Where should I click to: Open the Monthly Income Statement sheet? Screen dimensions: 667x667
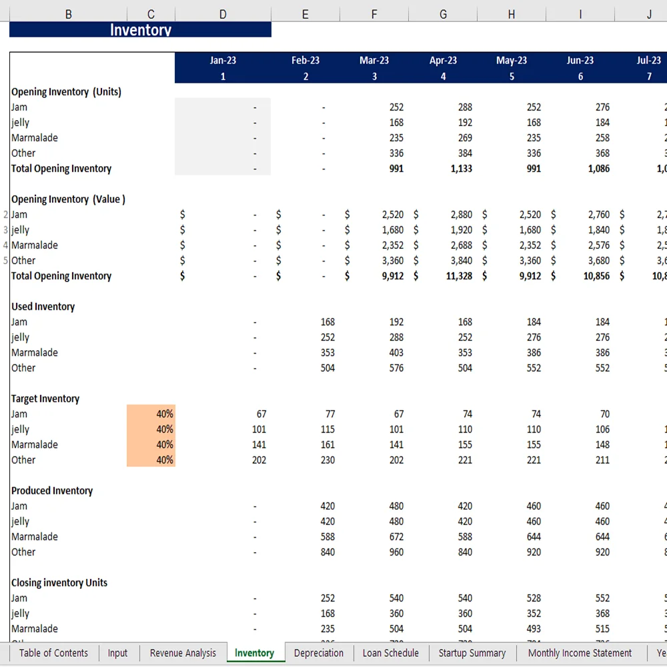coord(578,653)
